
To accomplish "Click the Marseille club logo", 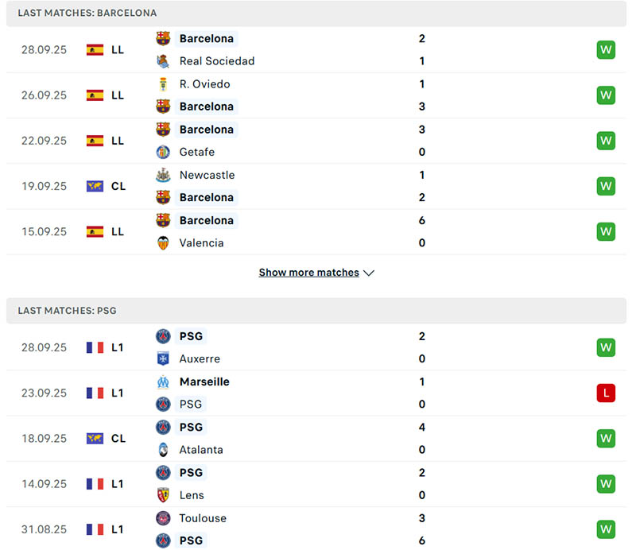I will click(x=162, y=382).
